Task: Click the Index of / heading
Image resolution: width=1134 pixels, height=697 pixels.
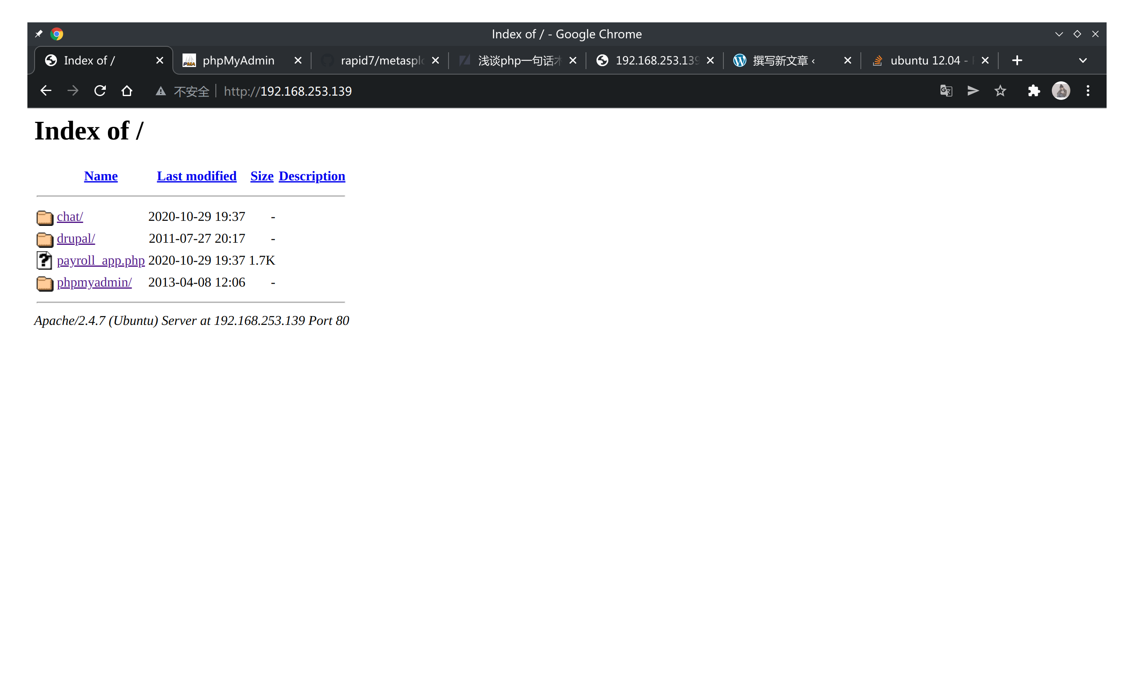Action: (x=89, y=131)
